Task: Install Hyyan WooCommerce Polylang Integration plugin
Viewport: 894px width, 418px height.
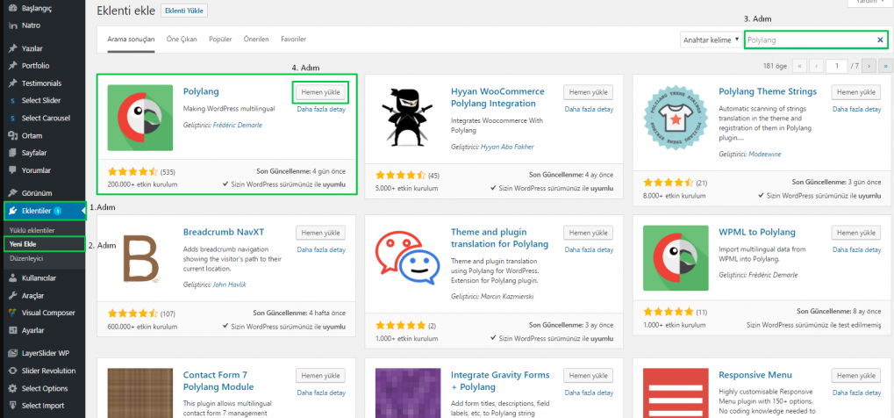Action: (589, 92)
